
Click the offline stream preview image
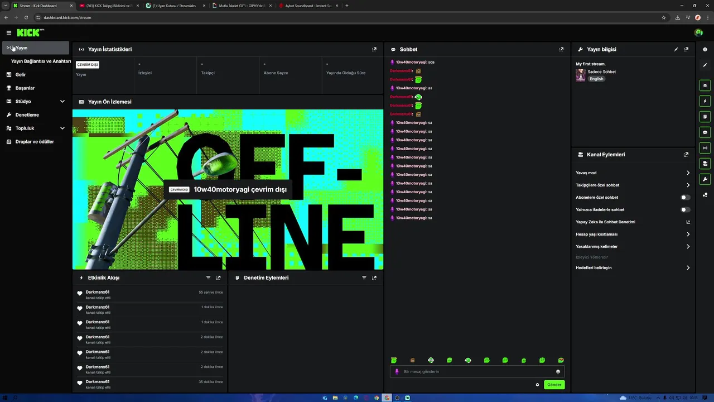click(x=228, y=189)
